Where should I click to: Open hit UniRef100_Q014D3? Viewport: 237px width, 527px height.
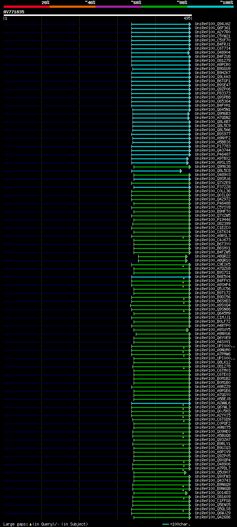(213, 493)
